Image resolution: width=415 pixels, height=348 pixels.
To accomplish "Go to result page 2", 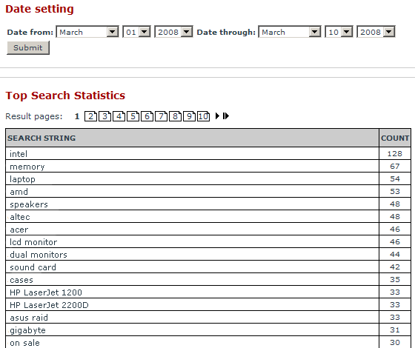I will 90,116.
